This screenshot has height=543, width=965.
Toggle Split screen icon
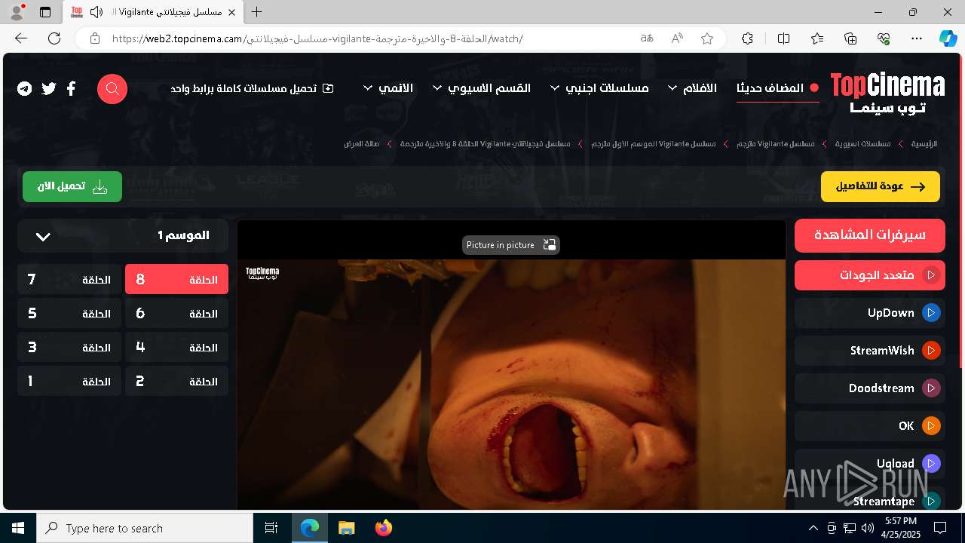(x=783, y=38)
